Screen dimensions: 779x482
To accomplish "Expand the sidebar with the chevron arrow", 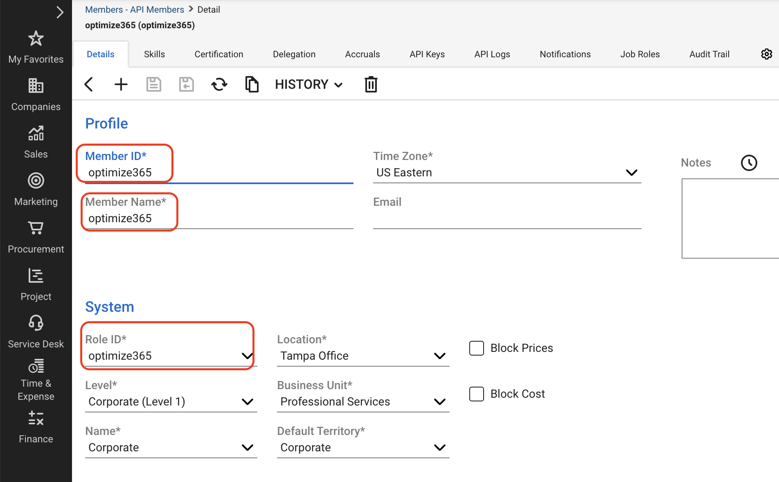I will [60, 12].
